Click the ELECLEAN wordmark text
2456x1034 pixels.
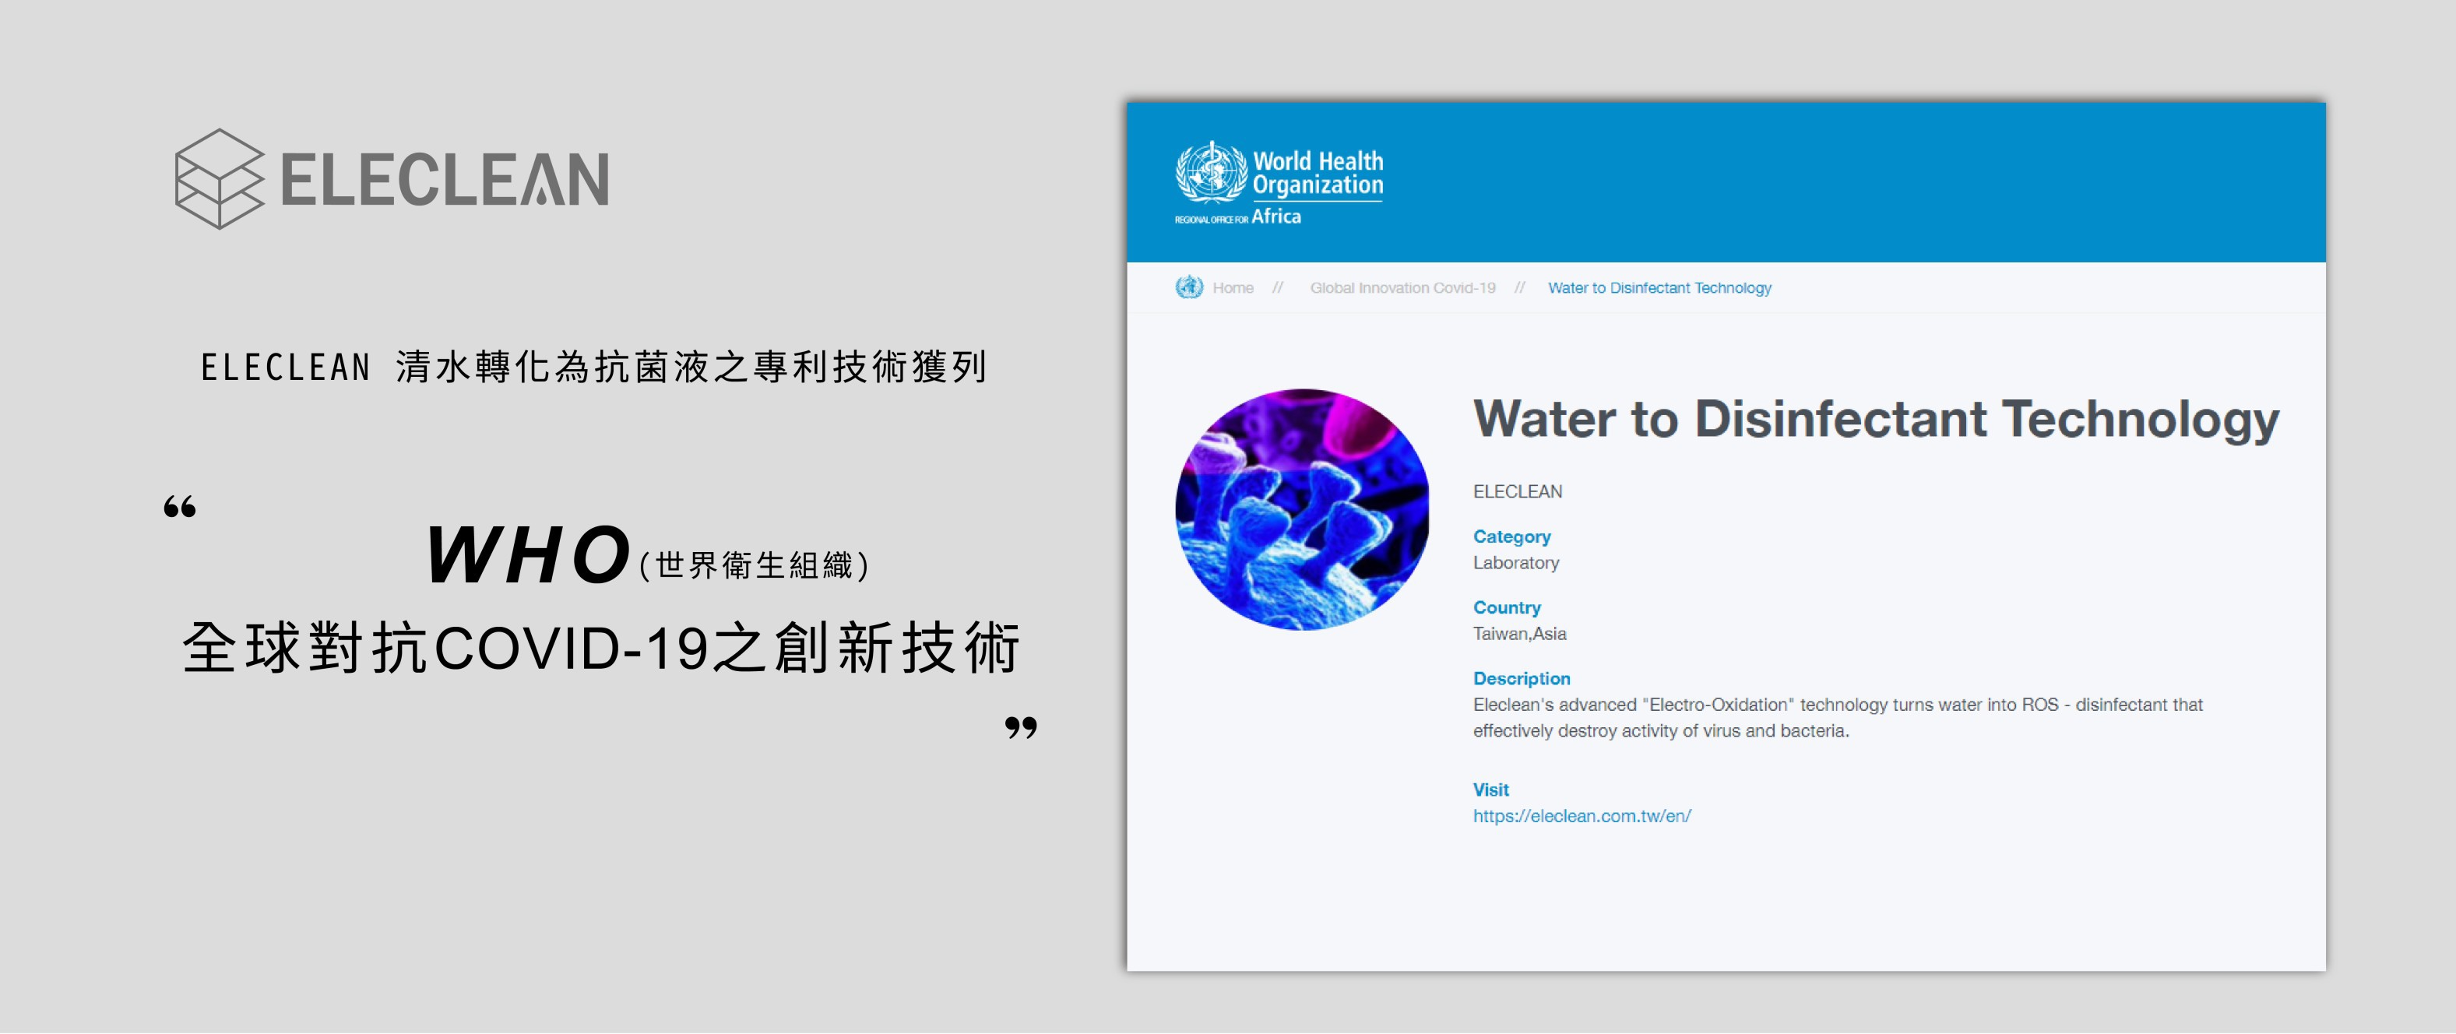coord(445,179)
